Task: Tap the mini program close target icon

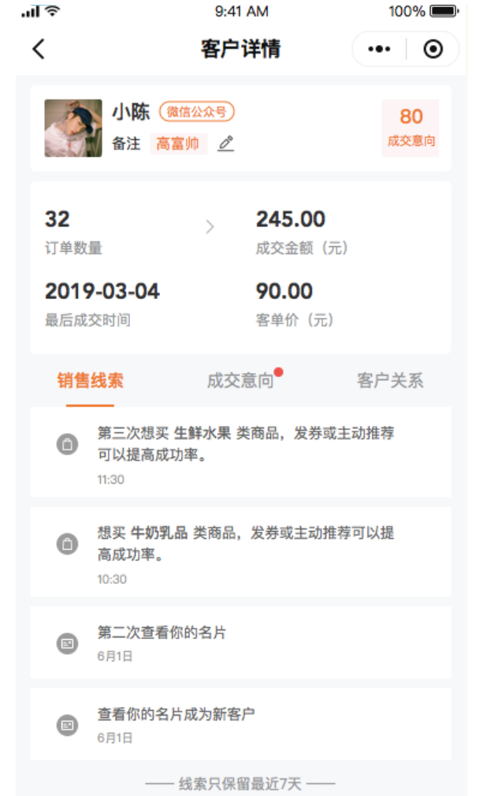Action: pyautogui.click(x=433, y=49)
